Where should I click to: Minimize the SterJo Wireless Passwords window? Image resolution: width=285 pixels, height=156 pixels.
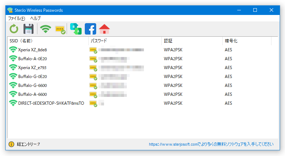coord(239,10)
